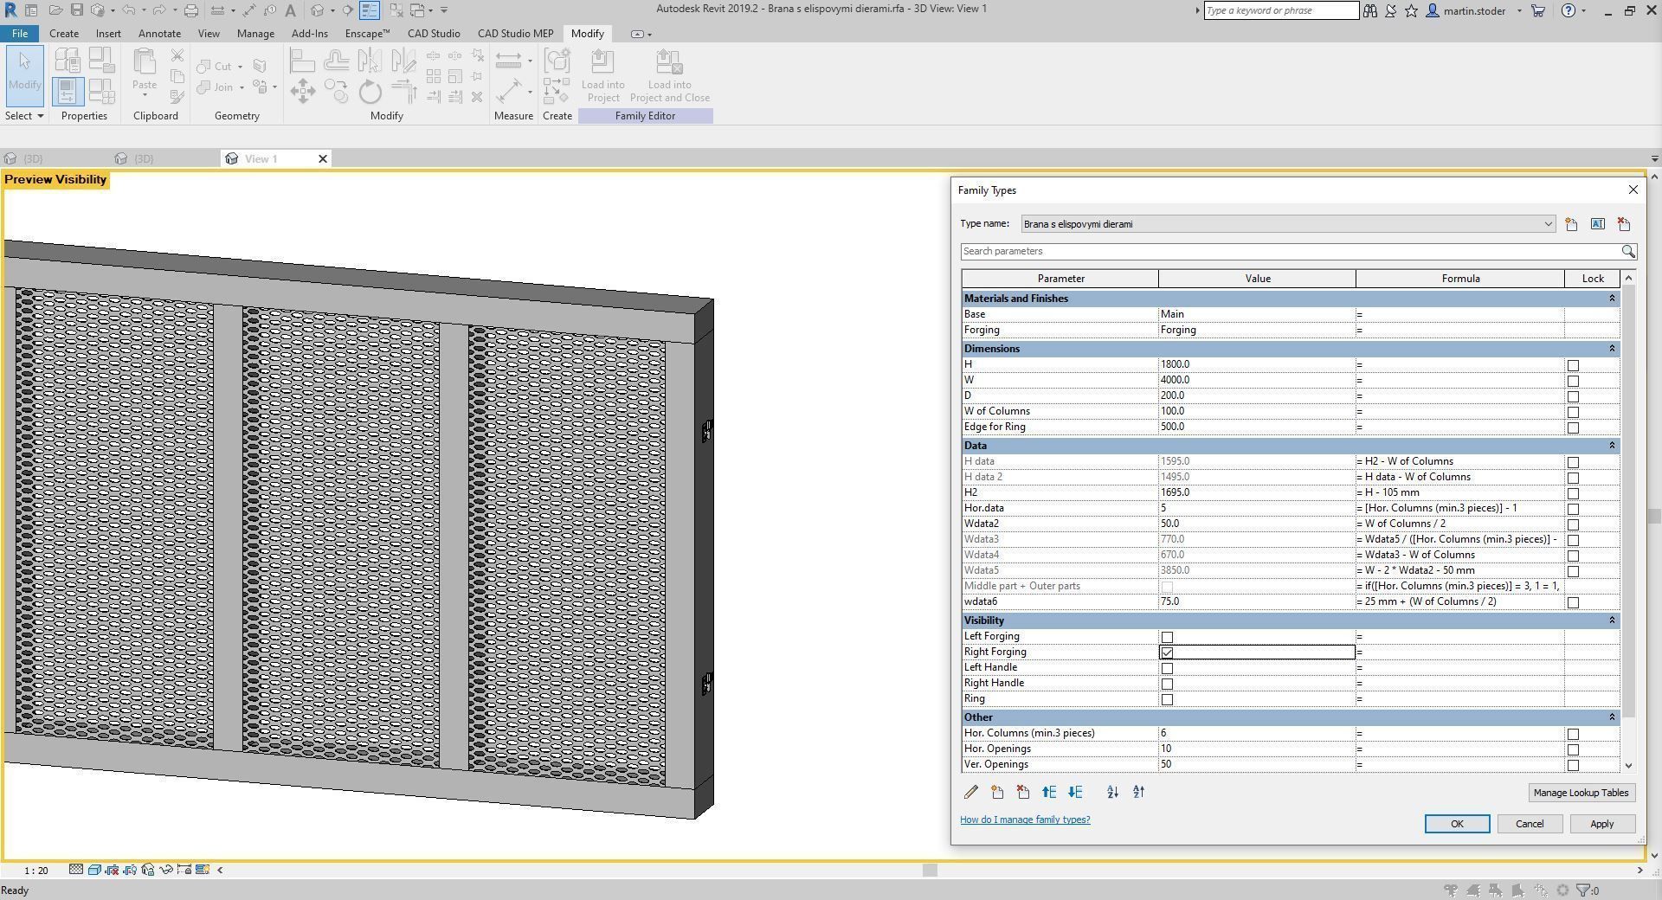Click the Open folder icon in quick access toolbar
The width and height of the screenshot is (1662, 900).
(55, 10)
